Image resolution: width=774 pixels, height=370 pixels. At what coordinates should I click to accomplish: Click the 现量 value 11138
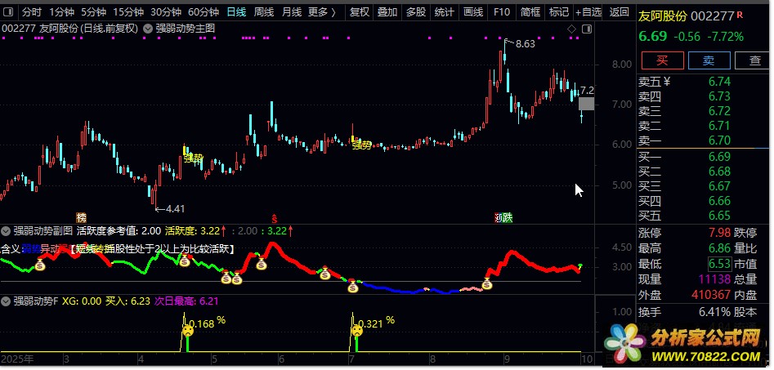pos(714,279)
